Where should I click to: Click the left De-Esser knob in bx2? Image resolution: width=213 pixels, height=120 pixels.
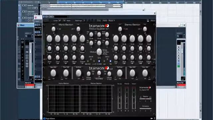coord(79,73)
